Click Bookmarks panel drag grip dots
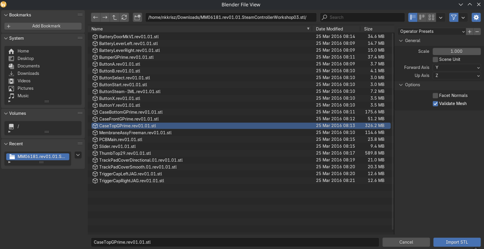The height and width of the screenshot is (249, 484). coord(80,15)
